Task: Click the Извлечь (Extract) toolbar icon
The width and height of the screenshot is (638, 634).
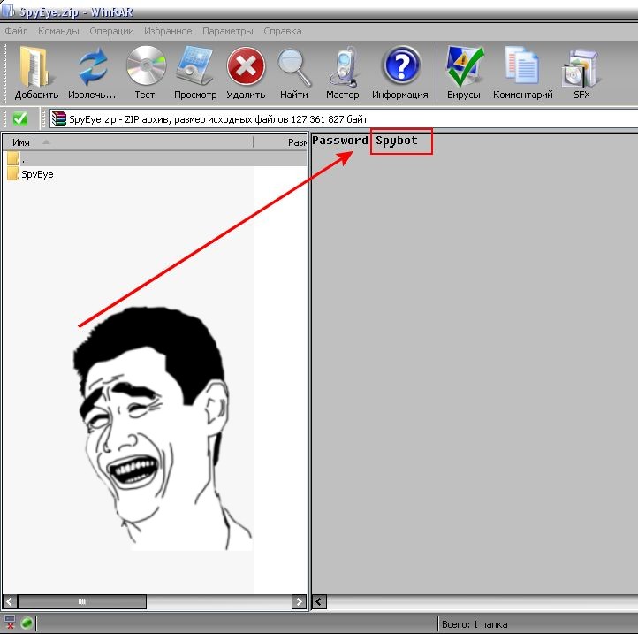Action: pos(93,66)
